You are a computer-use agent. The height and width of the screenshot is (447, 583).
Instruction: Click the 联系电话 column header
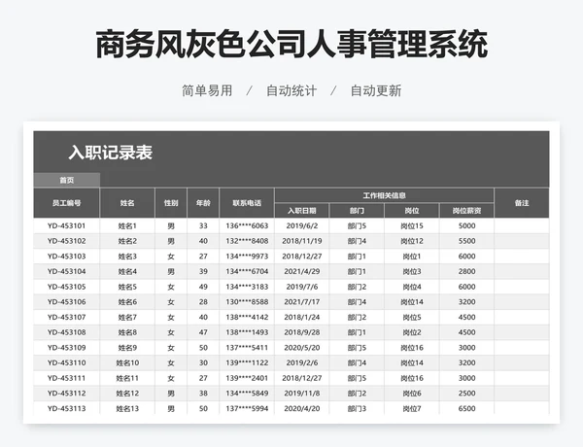[x=247, y=203]
